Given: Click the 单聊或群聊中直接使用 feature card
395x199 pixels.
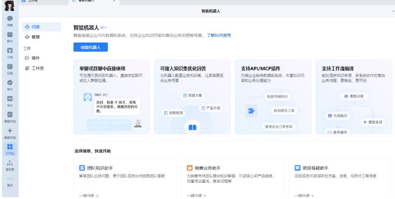Looking at the screenshot, I should (x=112, y=97).
